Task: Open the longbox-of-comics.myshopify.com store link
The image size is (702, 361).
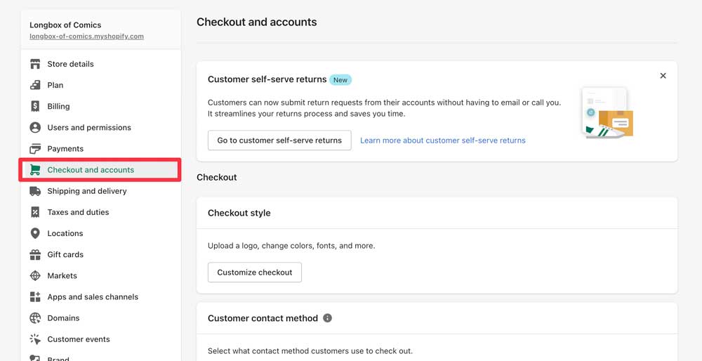Action: pos(86,37)
